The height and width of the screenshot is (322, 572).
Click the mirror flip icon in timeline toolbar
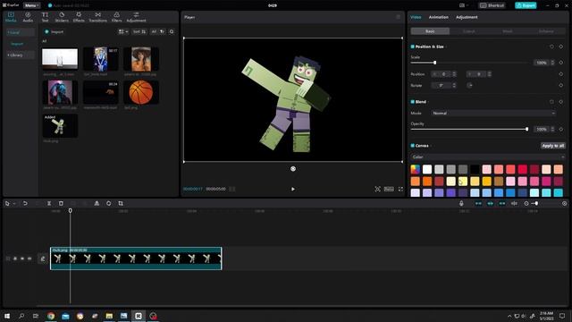pos(97,203)
